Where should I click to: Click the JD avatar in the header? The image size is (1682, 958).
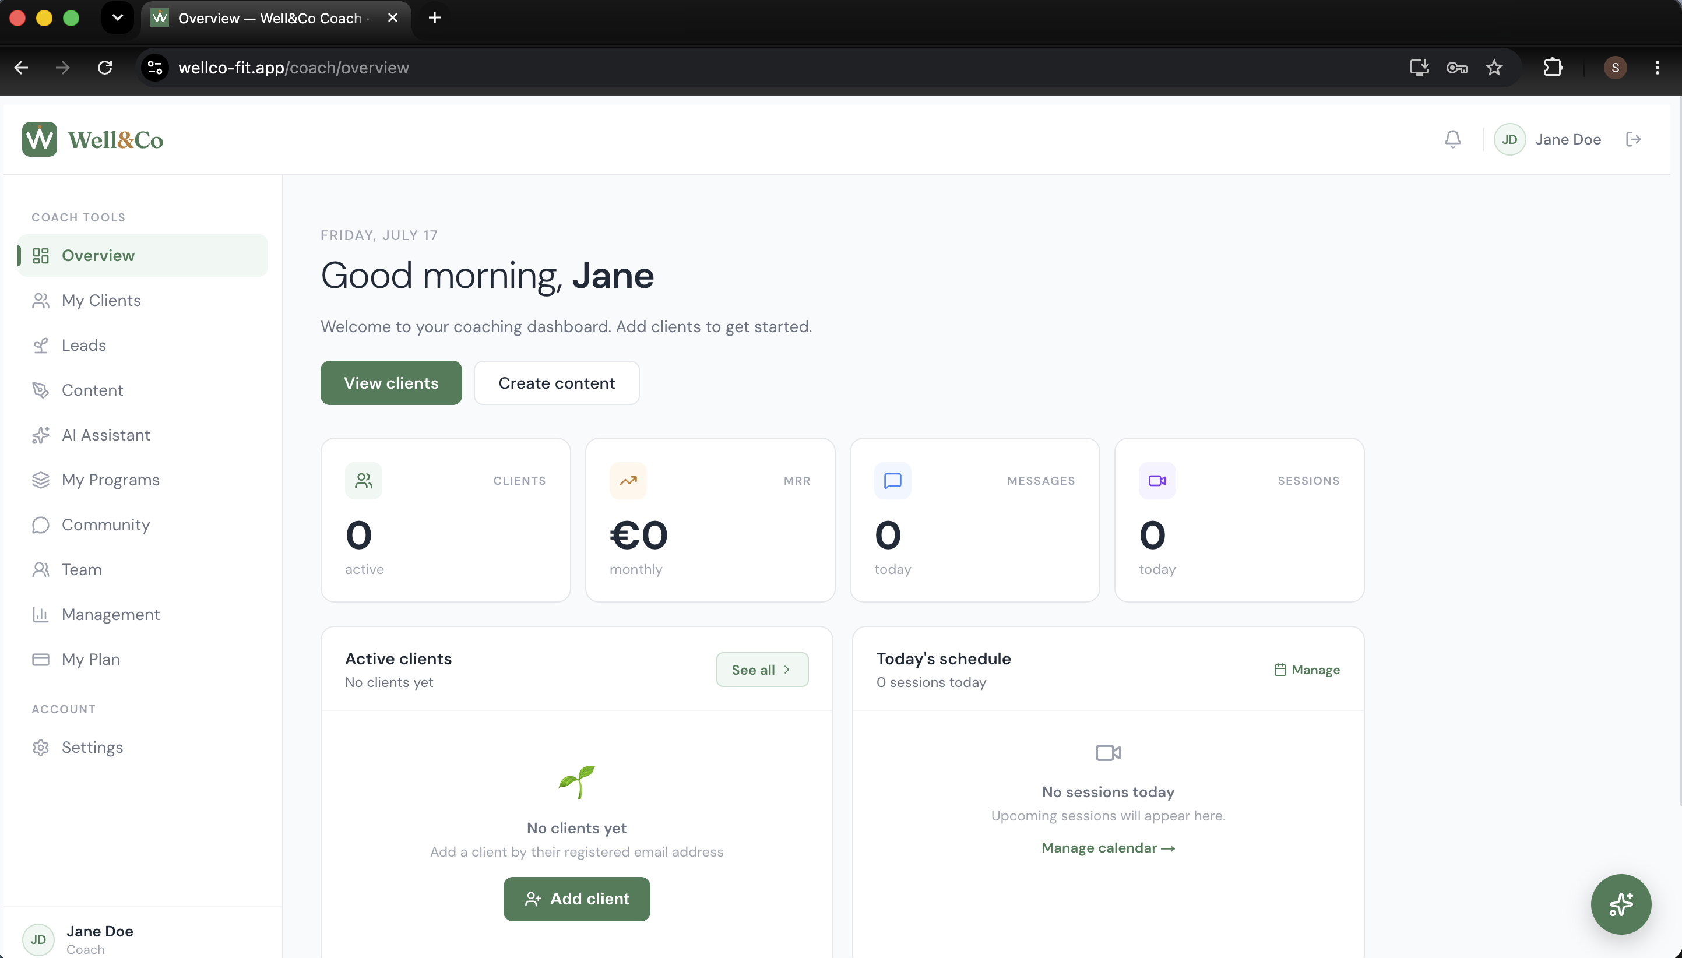(1509, 139)
